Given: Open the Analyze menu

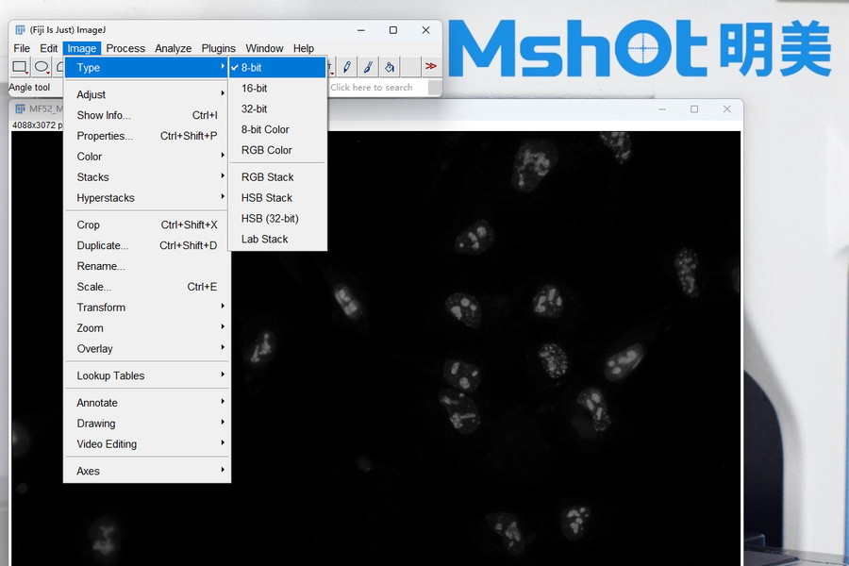Looking at the screenshot, I should point(173,48).
